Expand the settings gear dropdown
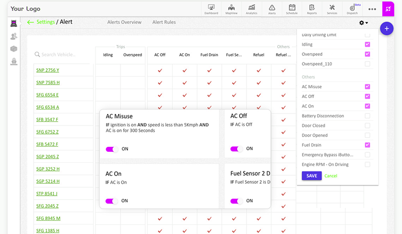402x234 pixels. 363,22
